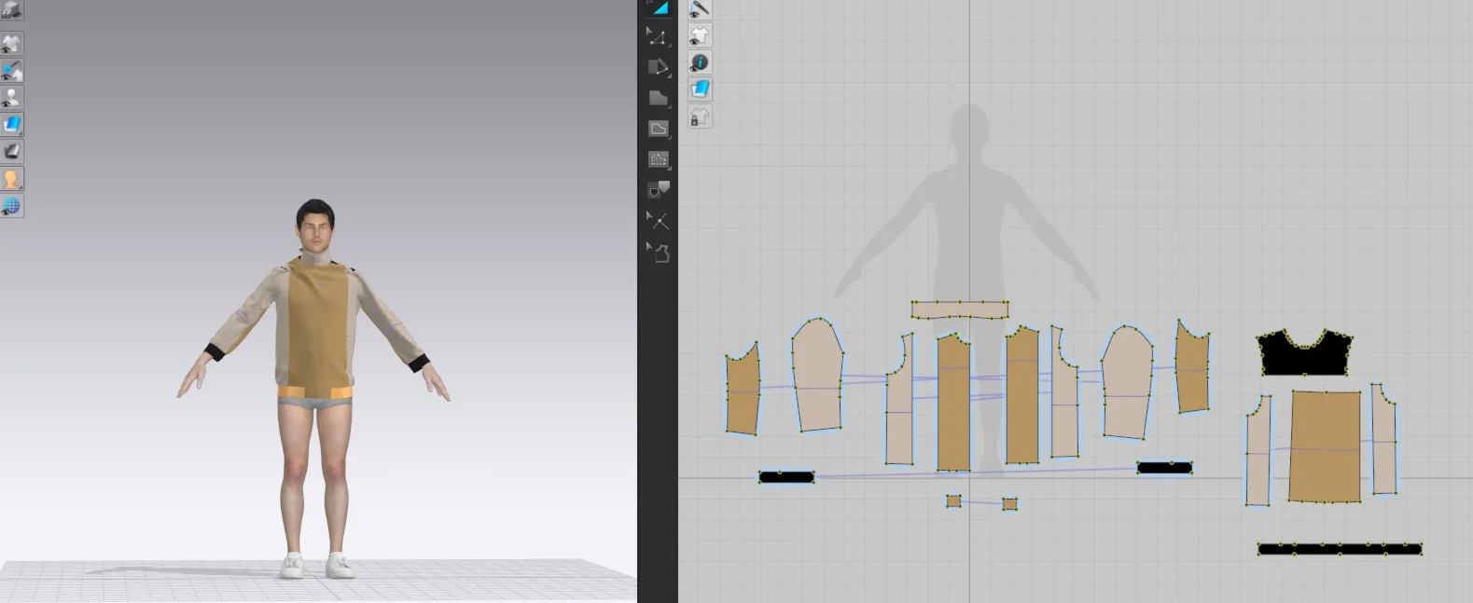The height and width of the screenshot is (603, 1473).
Task: Select the Segment Sewing bodice tool
Action: pos(658,252)
